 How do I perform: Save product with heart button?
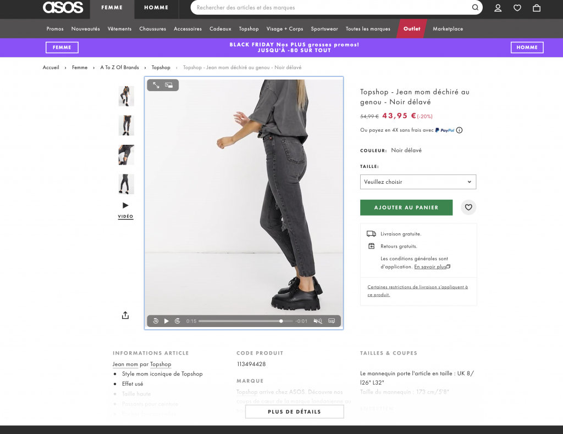[x=468, y=207]
